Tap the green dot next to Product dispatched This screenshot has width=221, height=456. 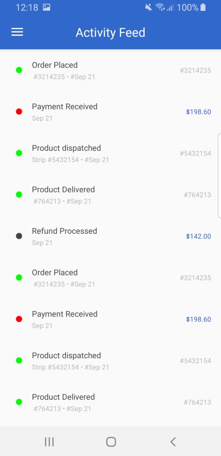19,153
